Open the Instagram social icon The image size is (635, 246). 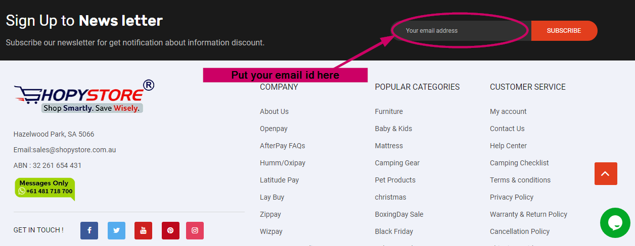point(195,230)
